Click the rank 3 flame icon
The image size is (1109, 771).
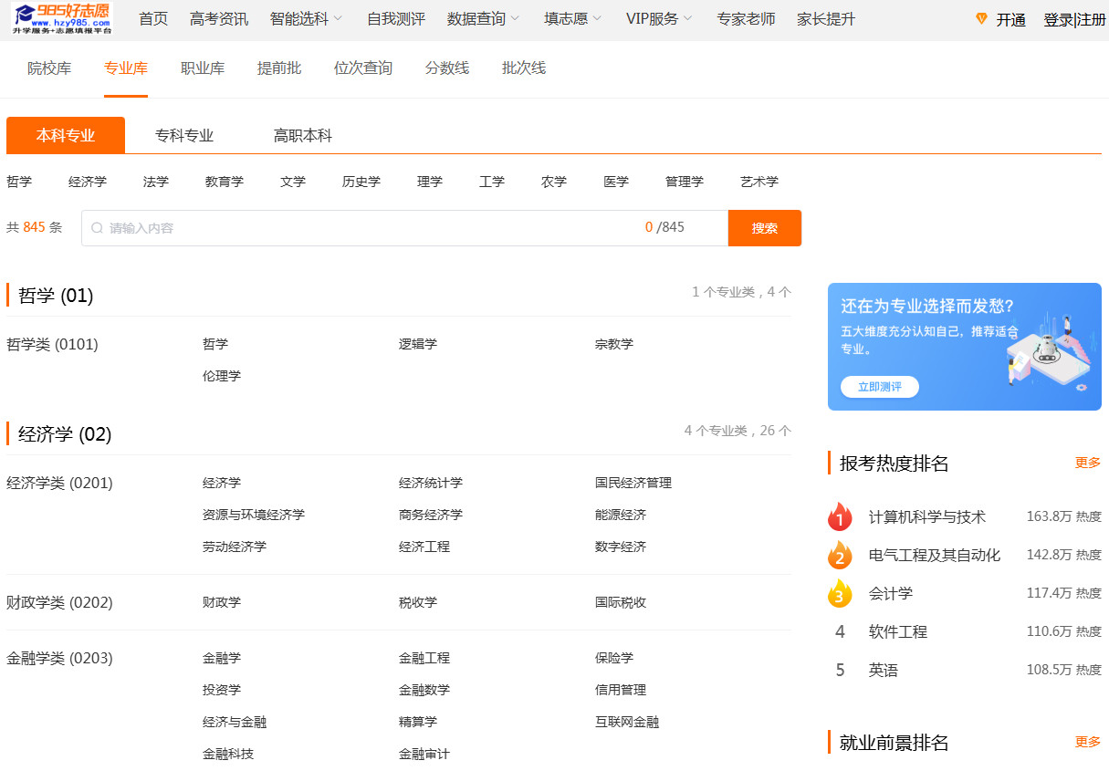[840, 593]
